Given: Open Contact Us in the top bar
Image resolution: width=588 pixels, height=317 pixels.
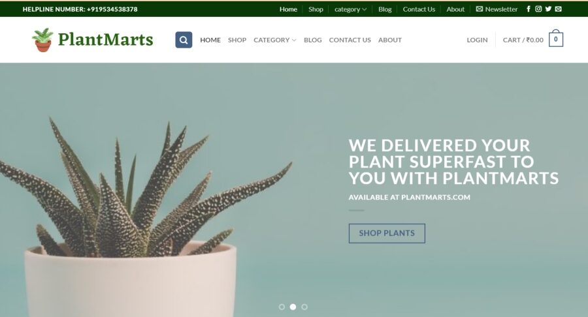Looking at the screenshot, I should point(419,9).
